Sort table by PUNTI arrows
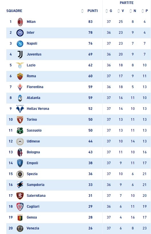This screenshot has width=151, height=234. [82, 11]
